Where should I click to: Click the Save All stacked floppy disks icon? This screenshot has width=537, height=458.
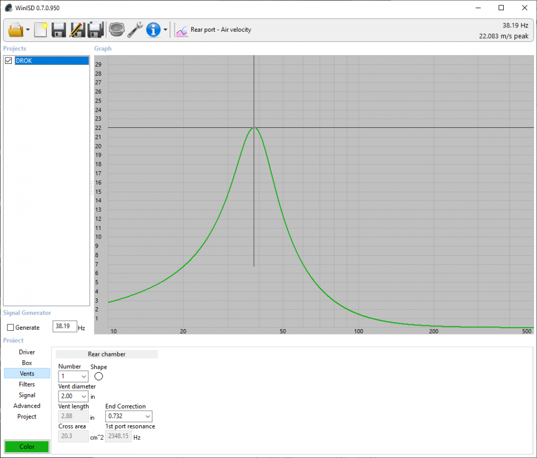(x=96, y=30)
